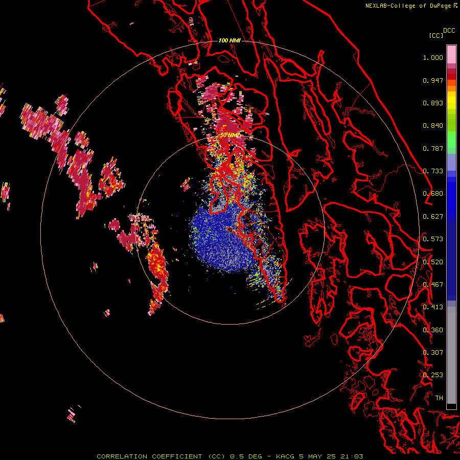Select the 1.000 color scale value
This screenshot has height=460, width=460.
pos(433,57)
